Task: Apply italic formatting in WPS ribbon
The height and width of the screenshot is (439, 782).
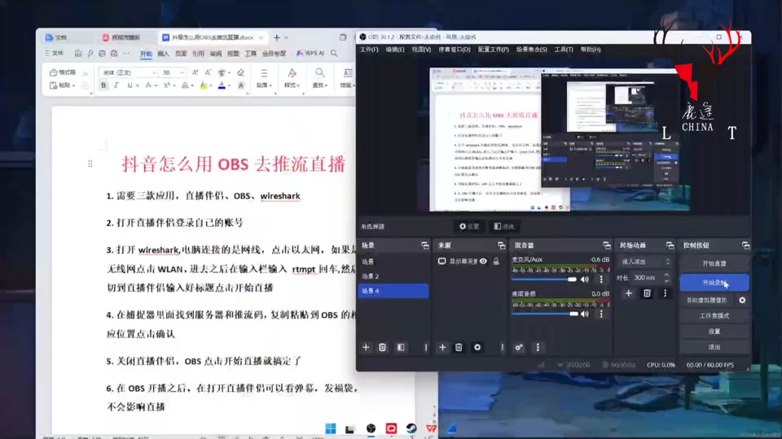Action: tap(116, 85)
